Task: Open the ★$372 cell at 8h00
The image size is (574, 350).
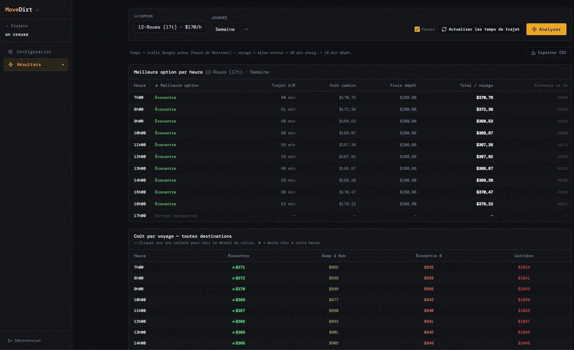Action: [239, 278]
